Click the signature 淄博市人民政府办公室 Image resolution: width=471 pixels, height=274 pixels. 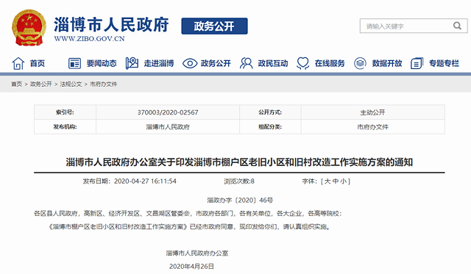197,253
